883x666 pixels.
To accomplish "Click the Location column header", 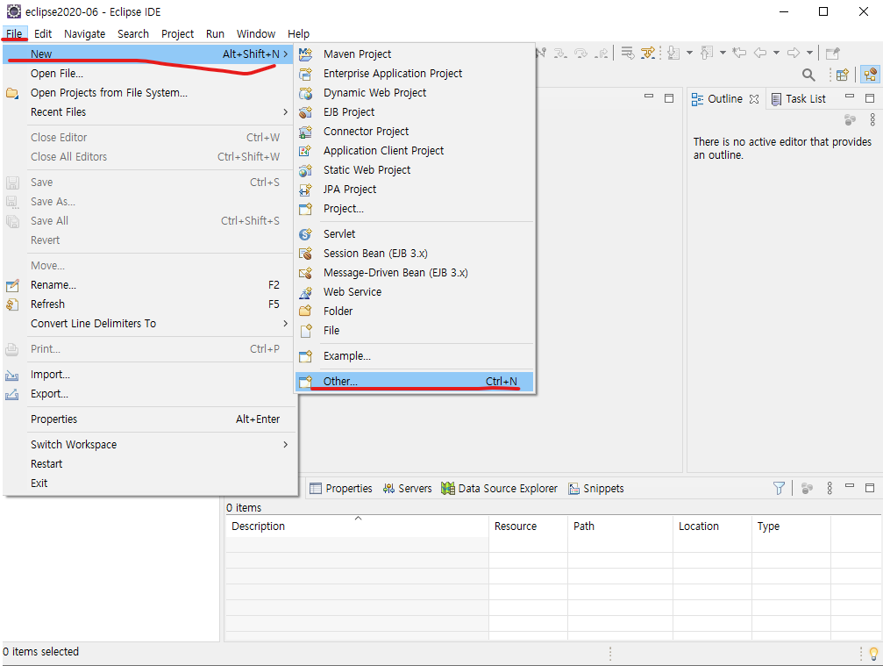I will click(712, 526).
